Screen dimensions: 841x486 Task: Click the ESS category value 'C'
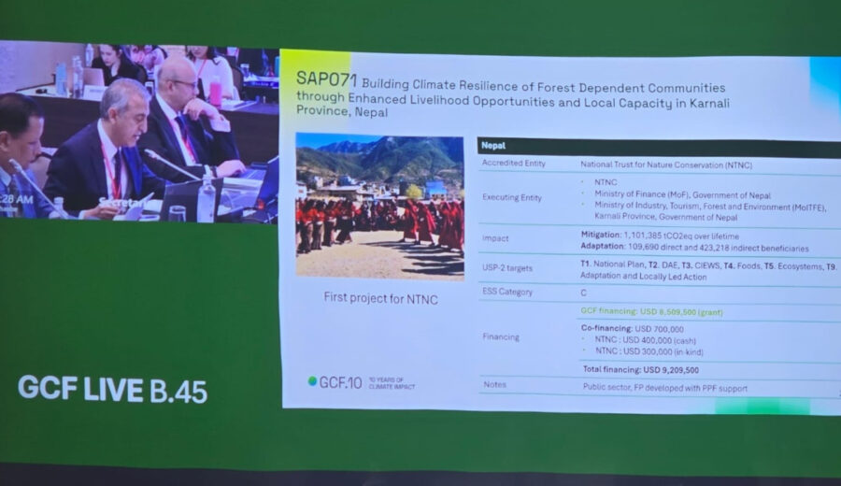[583, 293]
